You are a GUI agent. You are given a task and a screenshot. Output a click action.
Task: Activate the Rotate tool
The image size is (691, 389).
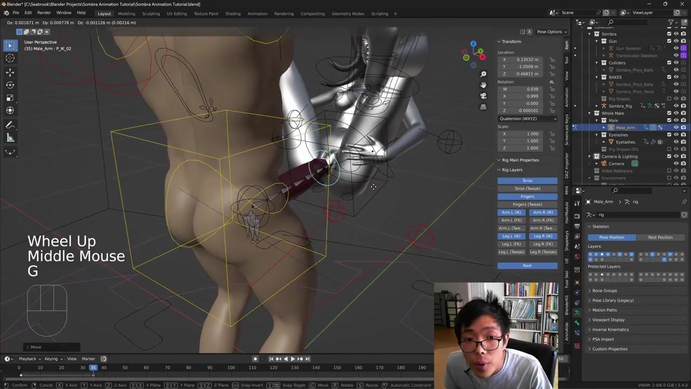(x=10, y=85)
